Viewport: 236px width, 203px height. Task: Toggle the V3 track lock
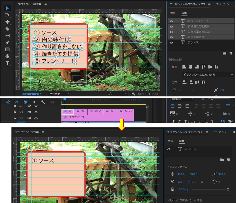(15, 112)
